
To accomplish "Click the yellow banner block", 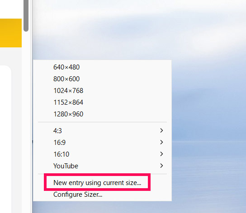I will [x=11, y=33].
